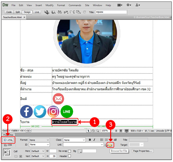173x162 pixels.
Task: Click the Page Properties button
Action: [x=142, y=151]
